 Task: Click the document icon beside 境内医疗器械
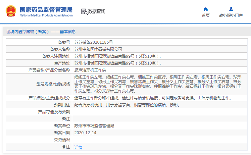point(8,32)
